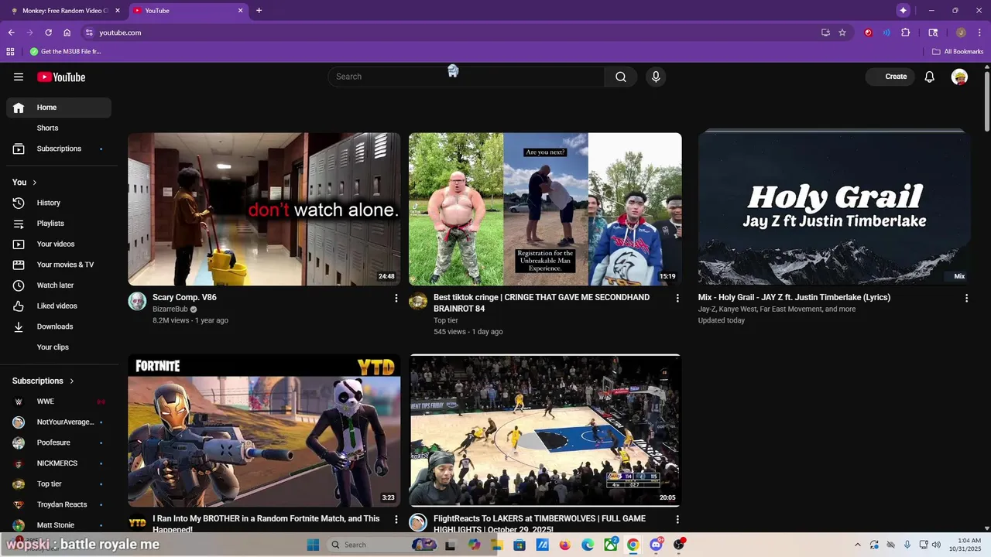Screen dimensions: 991x557
Task: Open Firefox from the taskbar
Action: point(564,545)
